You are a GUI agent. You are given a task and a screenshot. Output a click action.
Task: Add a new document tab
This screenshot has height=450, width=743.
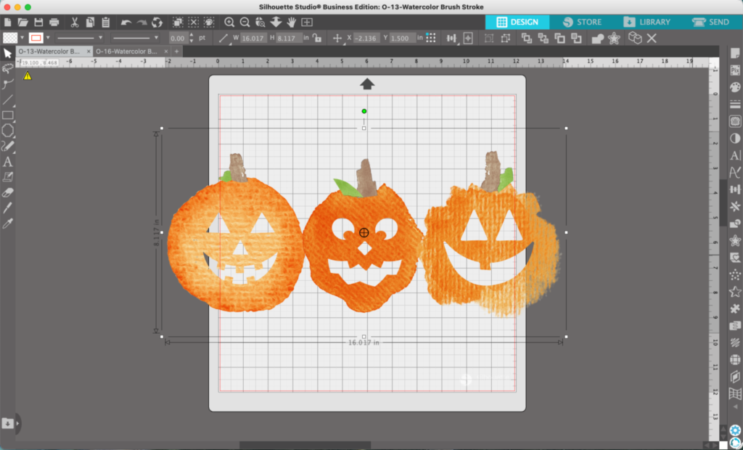coord(177,52)
